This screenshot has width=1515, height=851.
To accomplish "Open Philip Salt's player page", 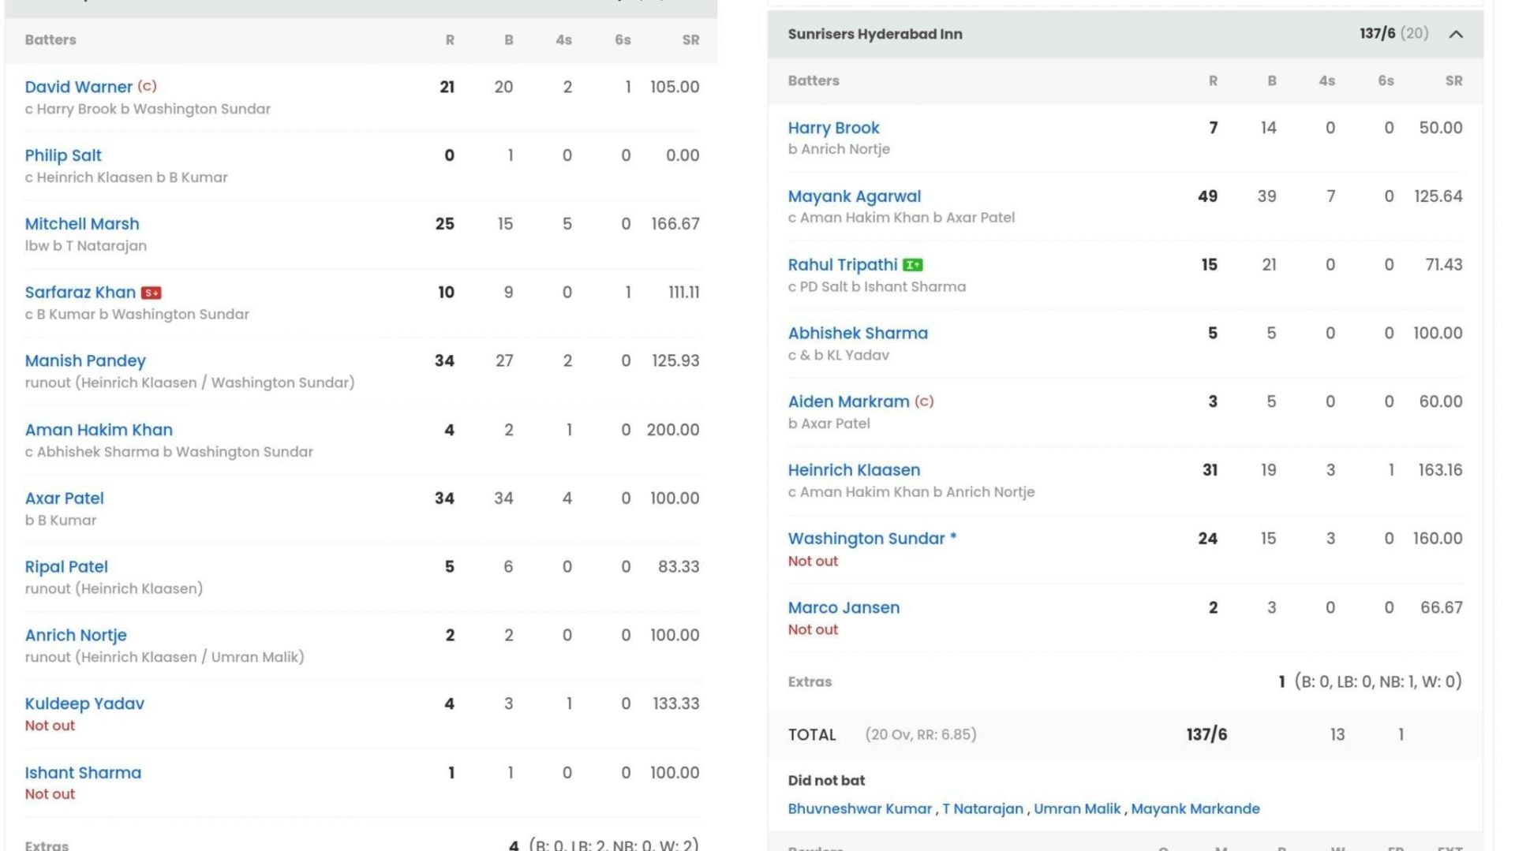I will (x=63, y=155).
